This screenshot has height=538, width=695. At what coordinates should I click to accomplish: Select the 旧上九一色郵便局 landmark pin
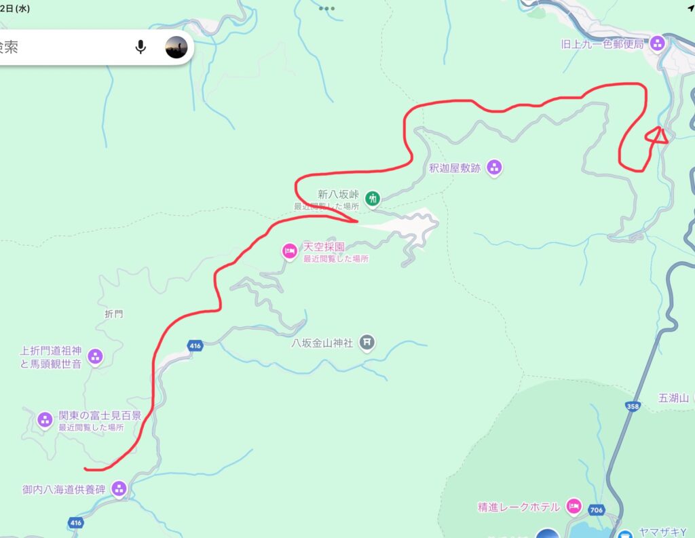pos(657,44)
